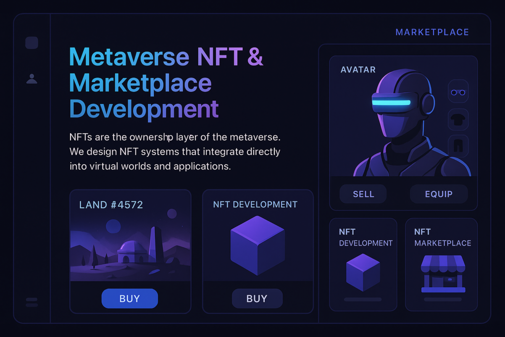The width and height of the screenshot is (505, 337).
Task: Click the AVATAR card label
Action: coord(358,70)
